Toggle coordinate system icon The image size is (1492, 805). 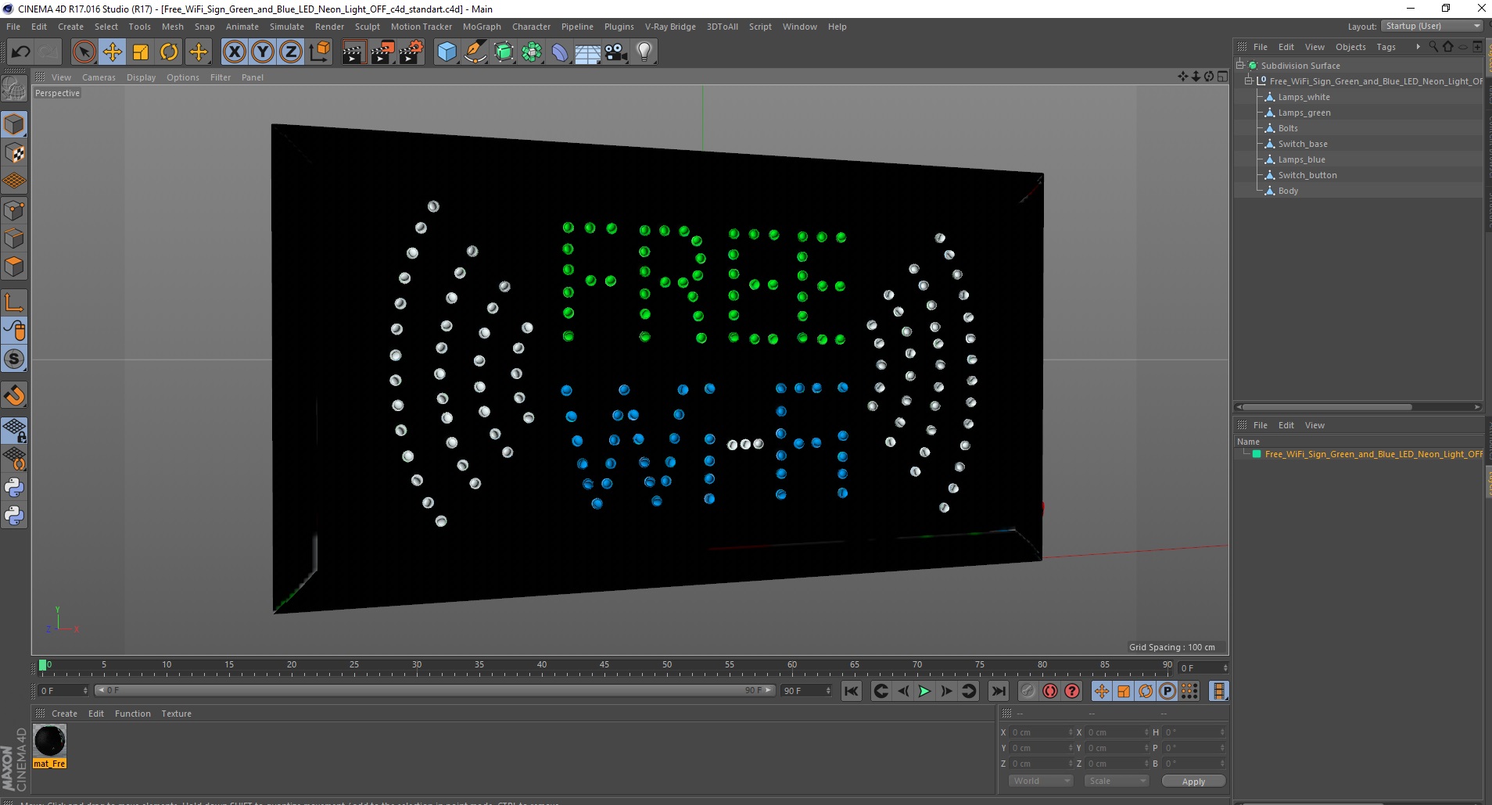(319, 52)
